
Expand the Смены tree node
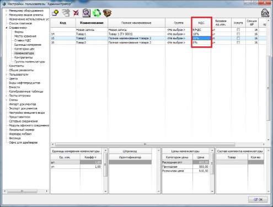pyautogui.click(x=6, y=100)
